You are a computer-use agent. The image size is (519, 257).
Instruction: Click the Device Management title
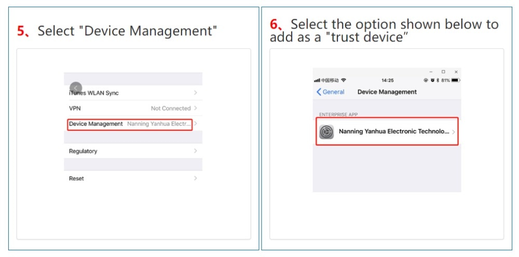(387, 92)
